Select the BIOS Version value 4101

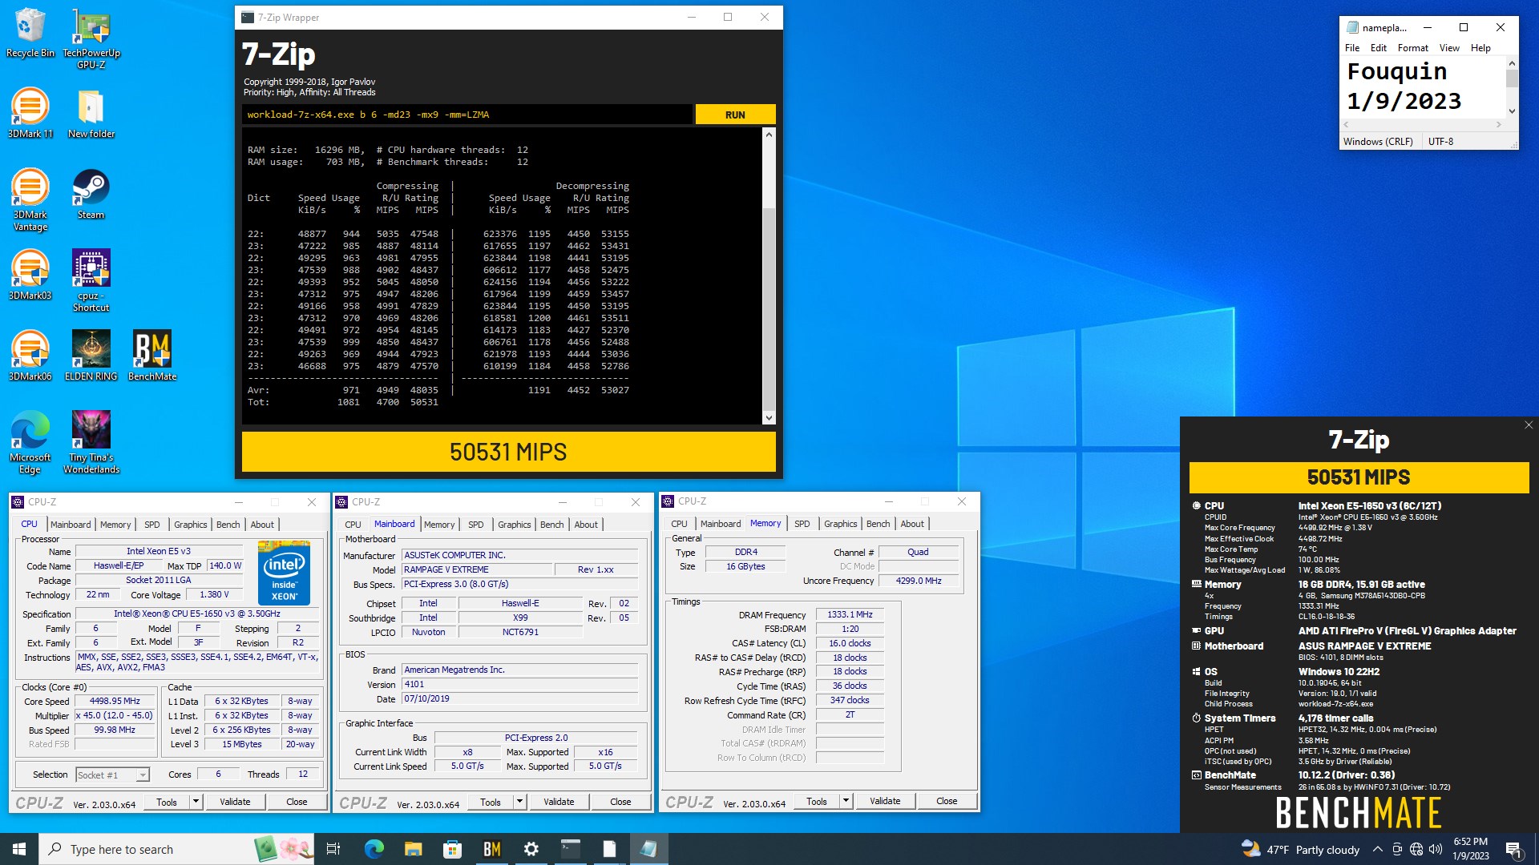click(x=519, y=684)
